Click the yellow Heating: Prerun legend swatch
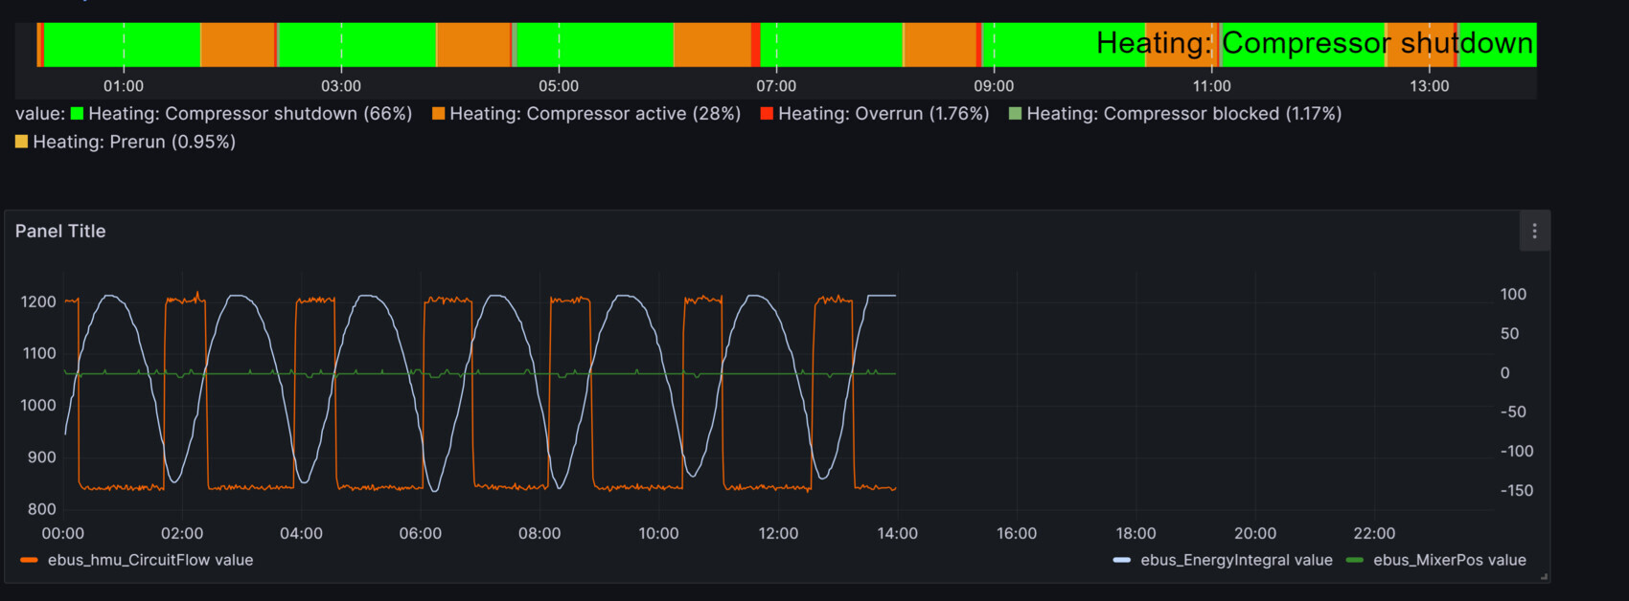Image resolution: width=1629 pixels, height=601 pixels. tap(21, 142)
